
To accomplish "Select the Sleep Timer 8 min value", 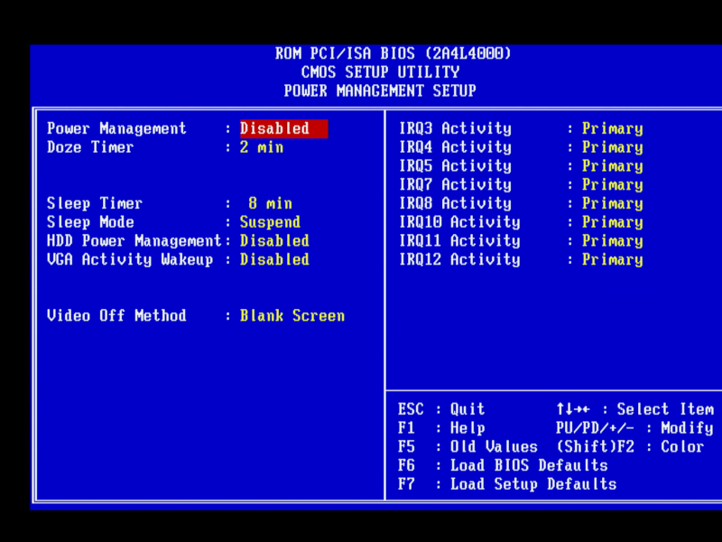I will [270, 204].
